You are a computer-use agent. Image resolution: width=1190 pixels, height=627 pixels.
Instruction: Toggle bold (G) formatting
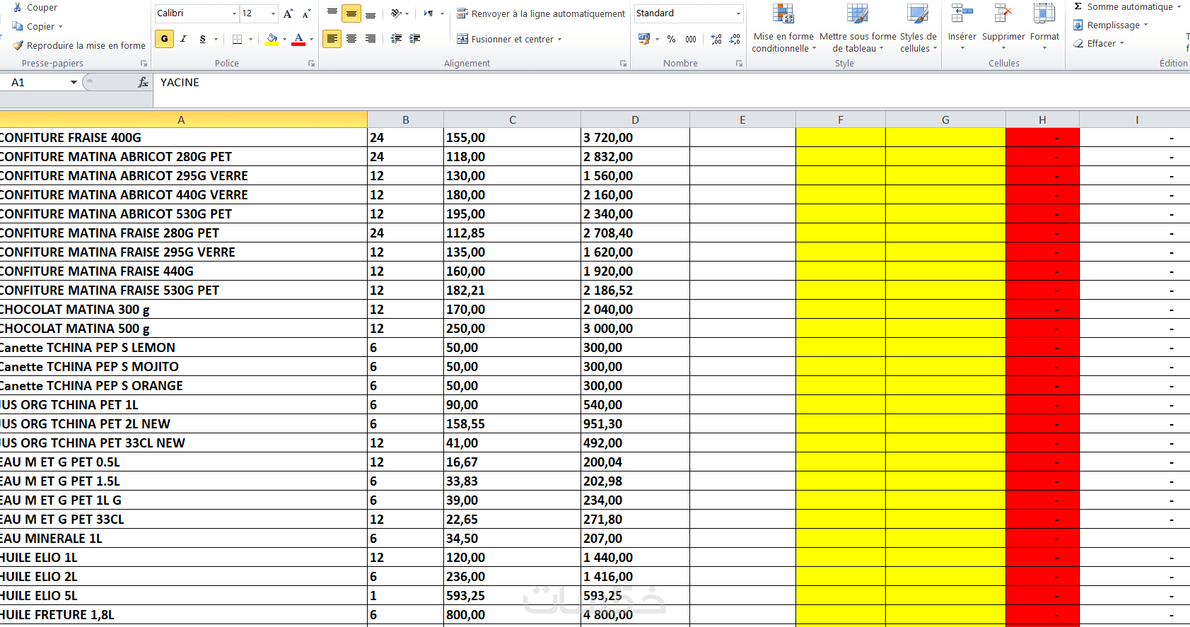[x=165, y=39]
